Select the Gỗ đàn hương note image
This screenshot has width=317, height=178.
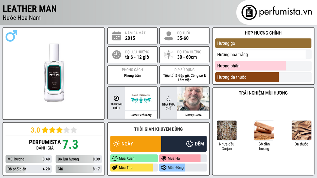[x=264, y=130]
